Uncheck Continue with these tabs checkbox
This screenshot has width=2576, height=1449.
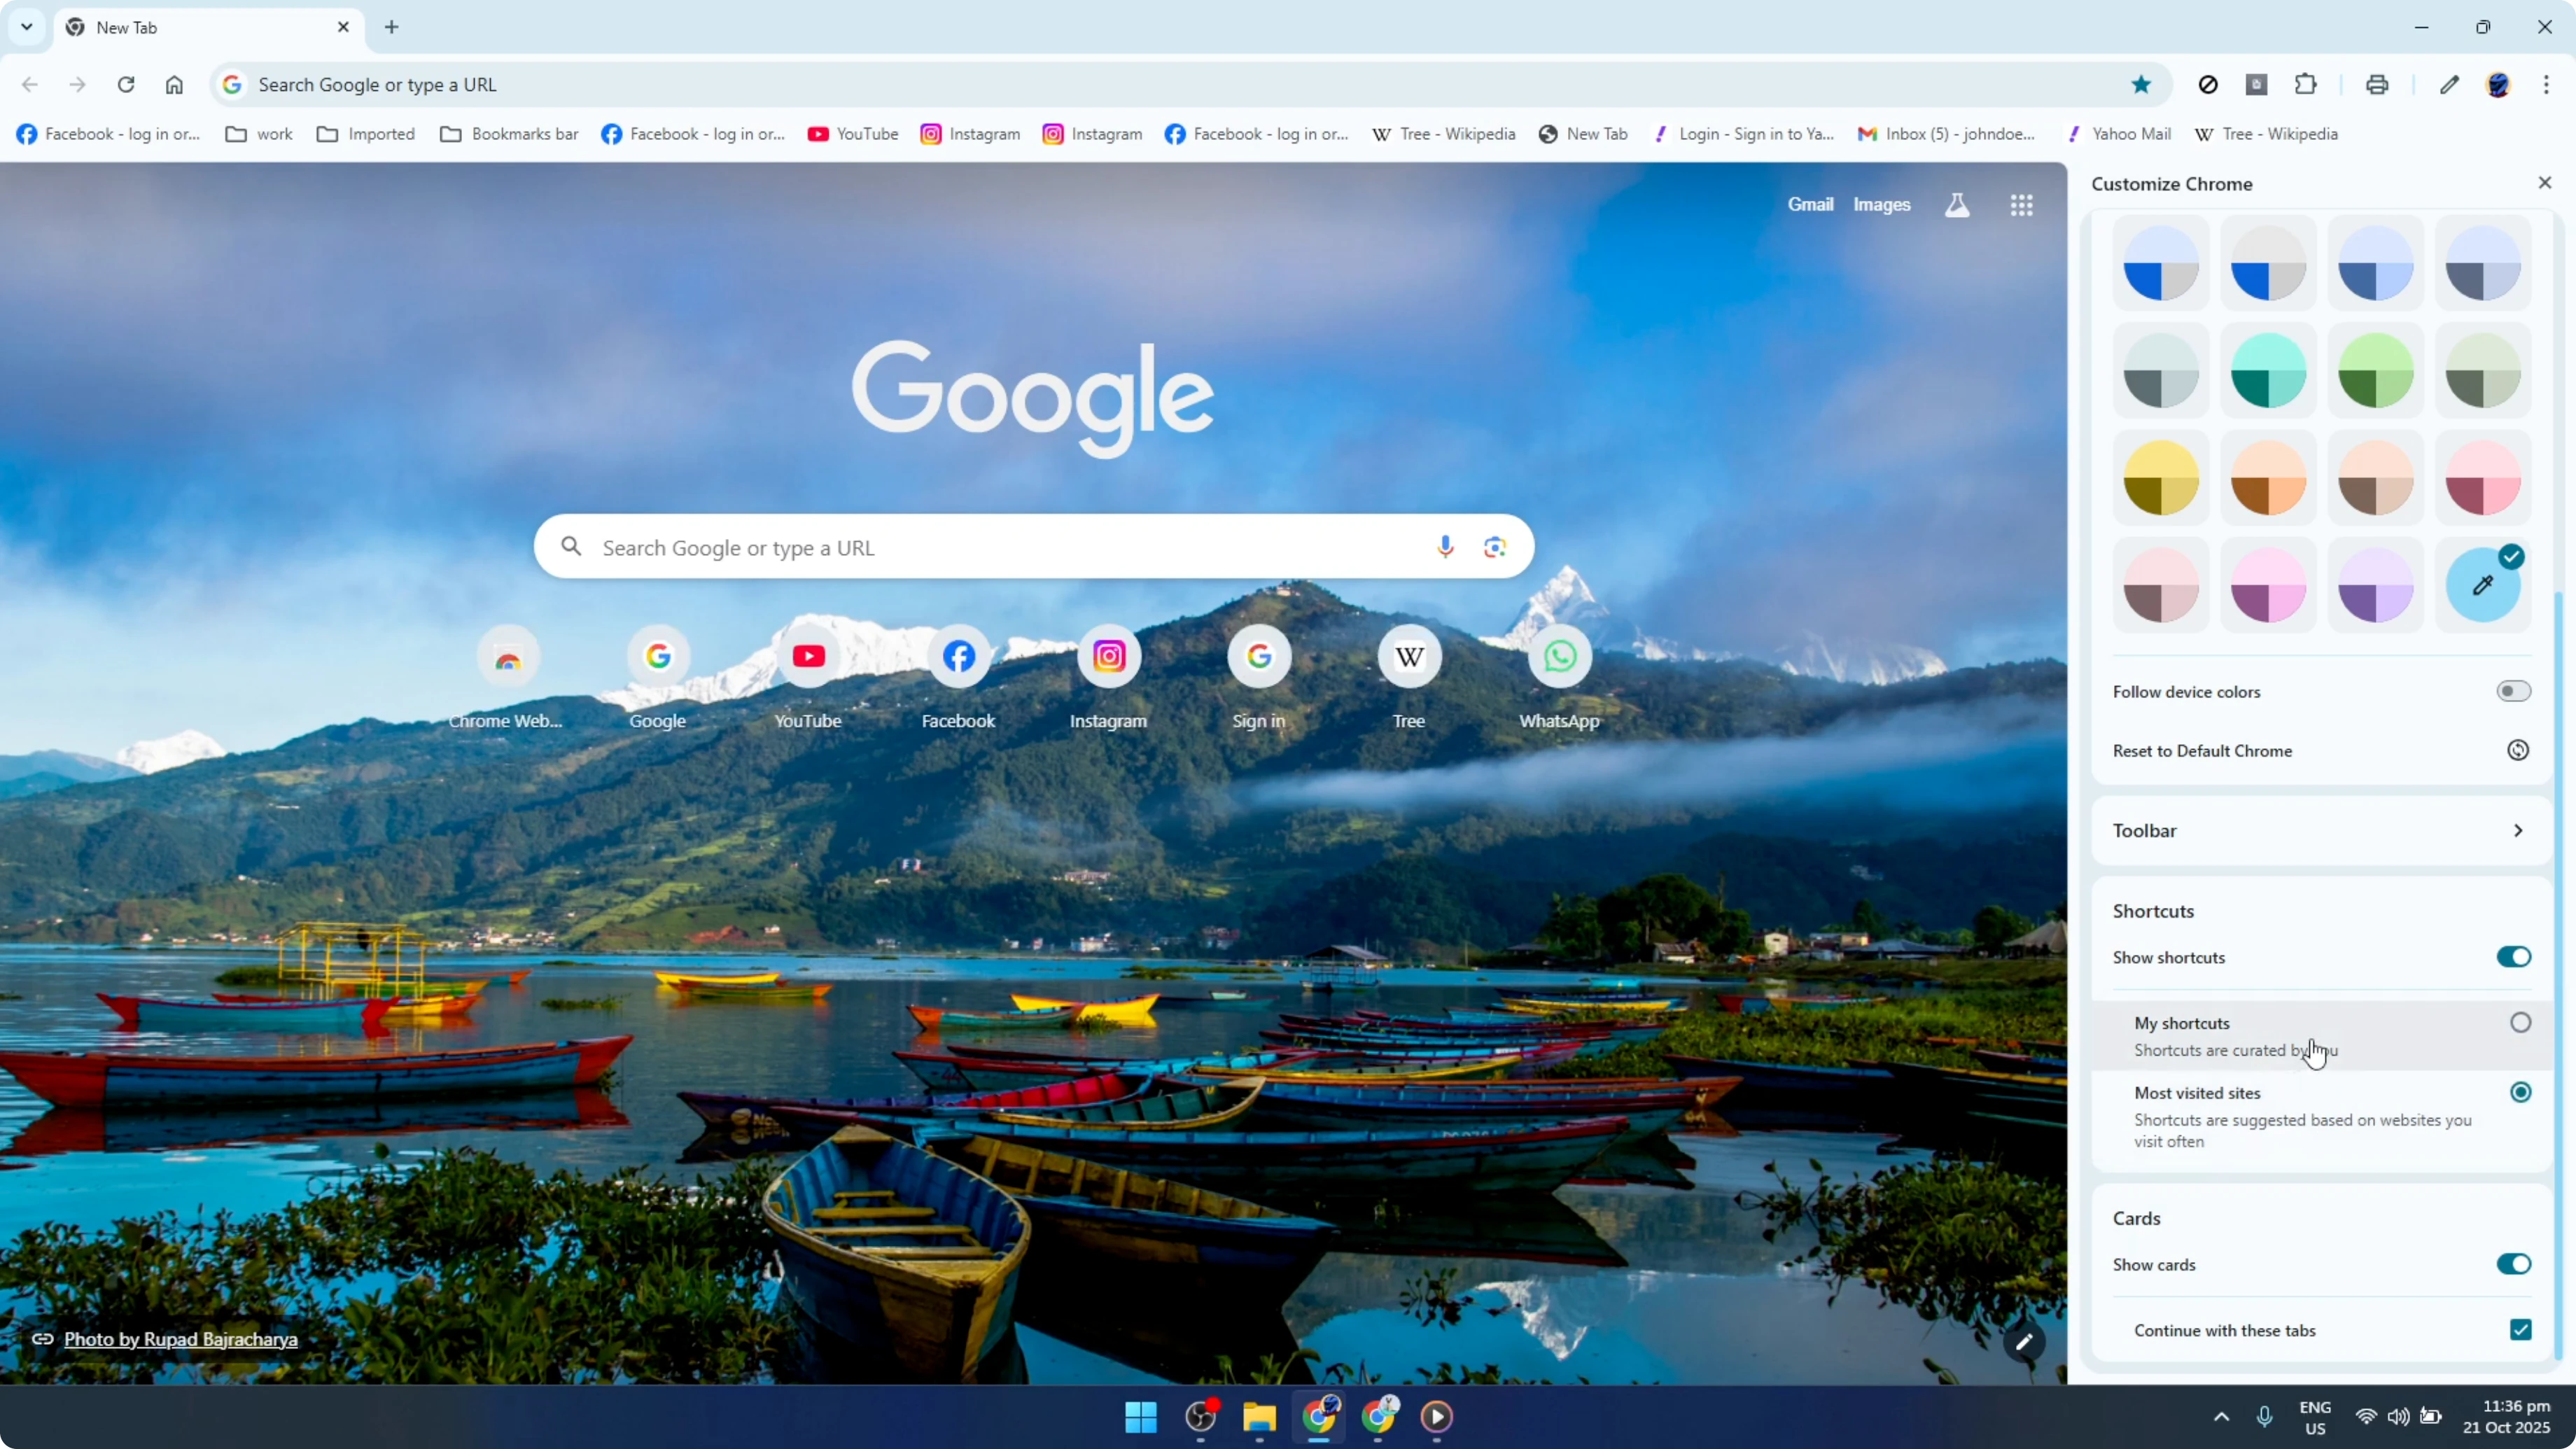click(2520, 1330)
